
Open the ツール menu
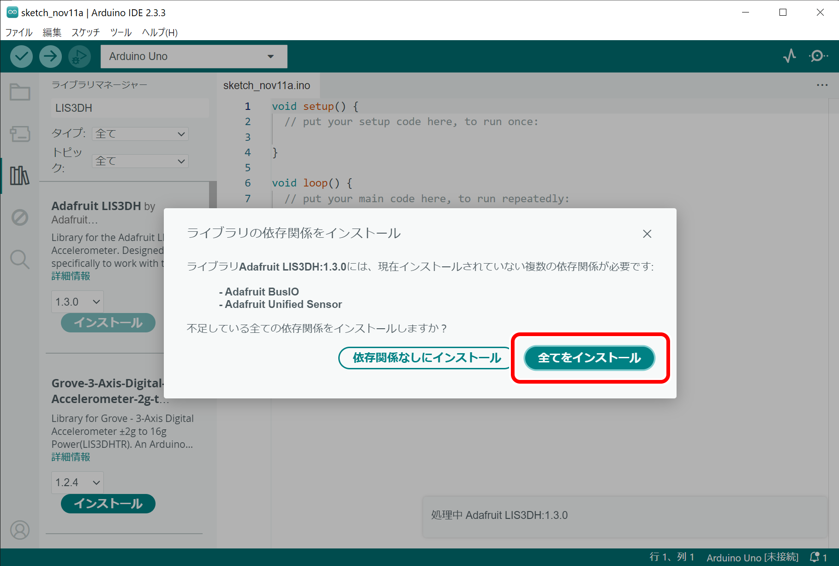tap(121, 32)
